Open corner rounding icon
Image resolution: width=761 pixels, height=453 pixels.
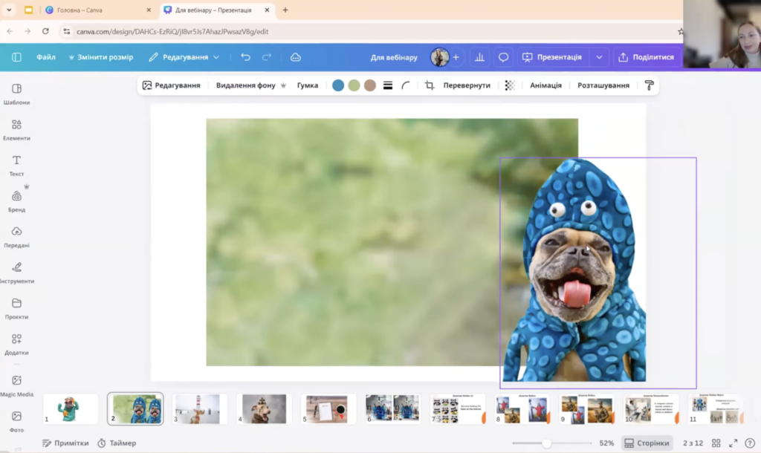coord(406,85)
